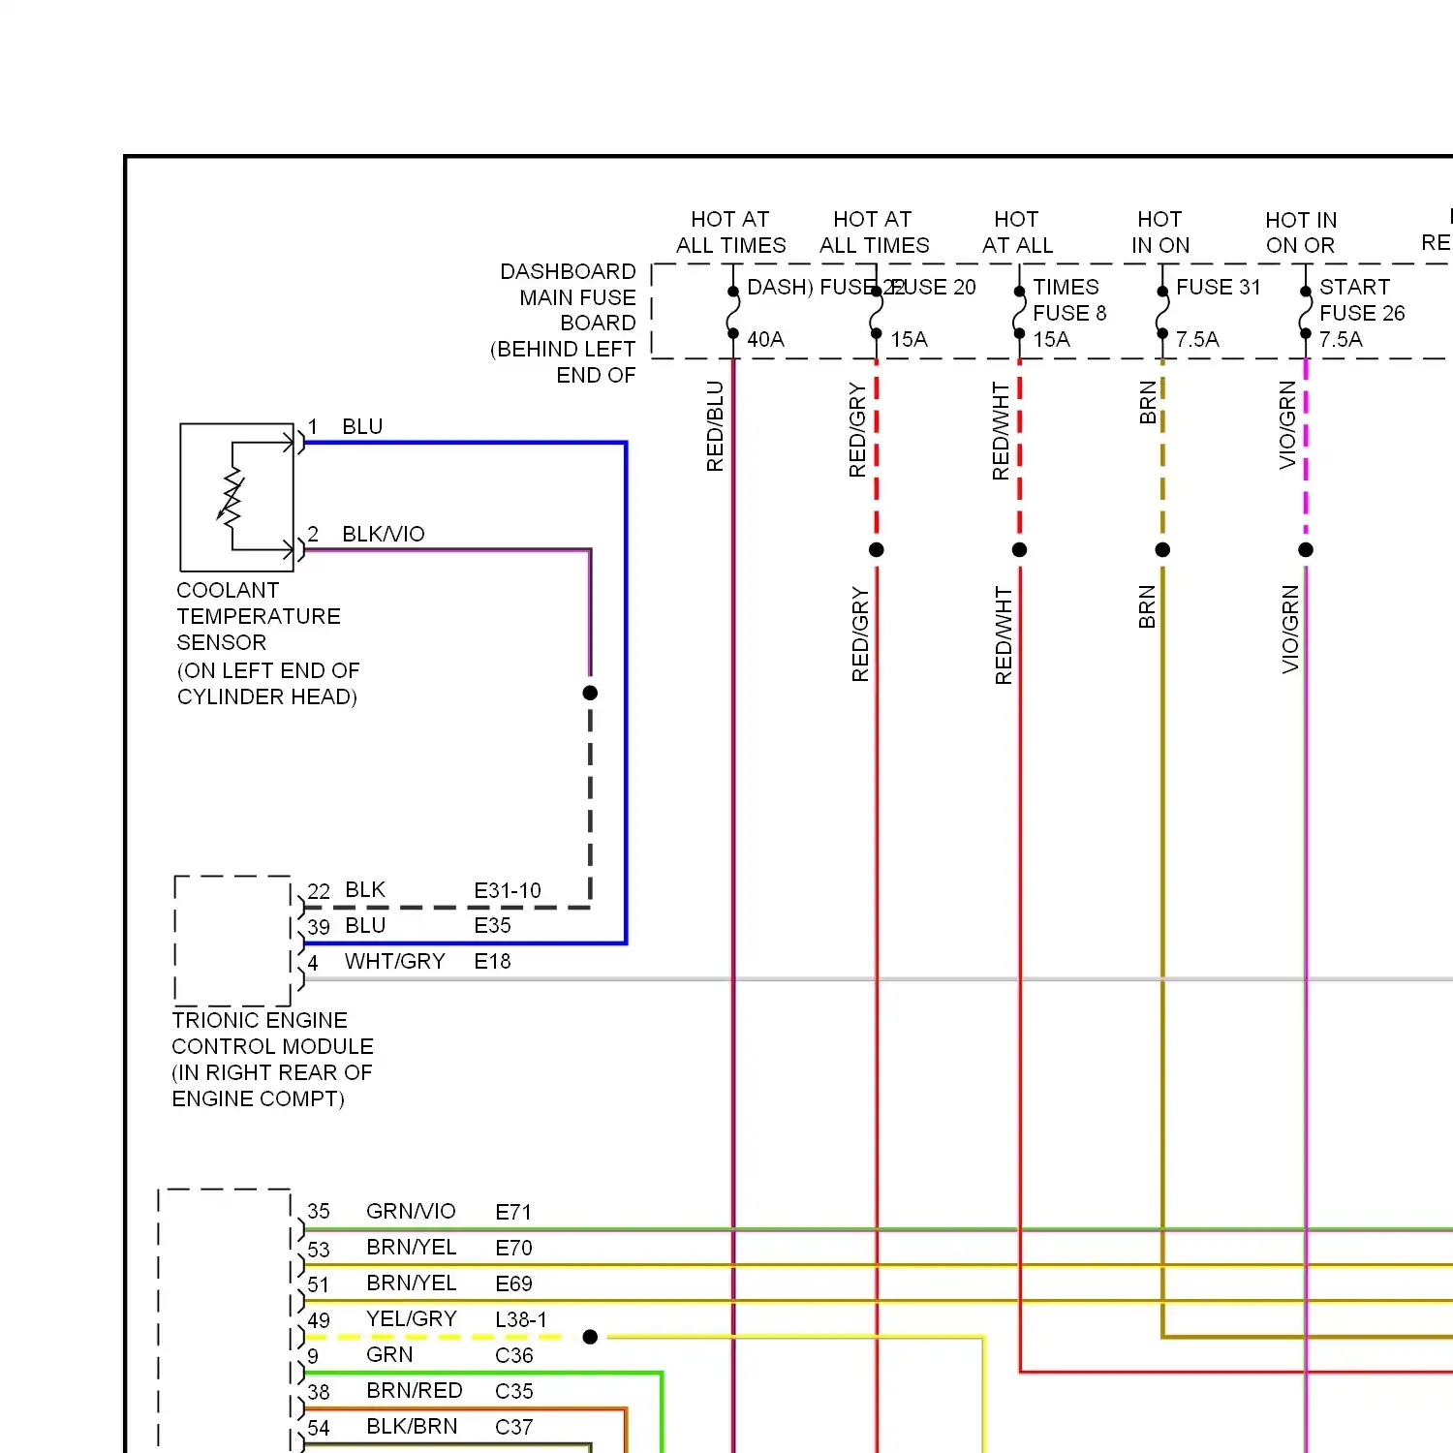Click the fuse symbol beside 'FUSE 26'

(1306, 312)
